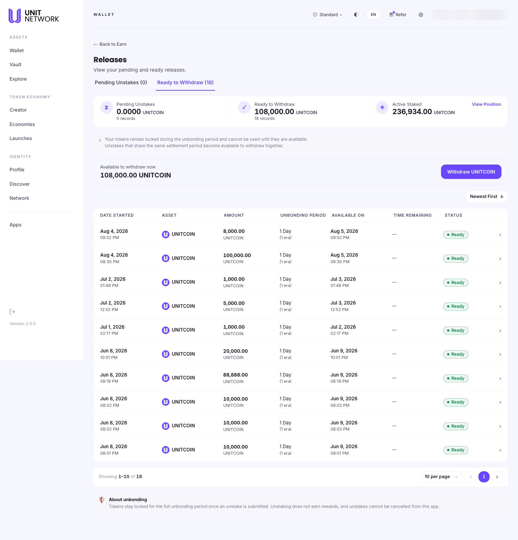Image resolution: width=518 pixels, height=540 pixels.
Task: Switch to Pending Unstakes tab
Action: [x=121, y=82]
